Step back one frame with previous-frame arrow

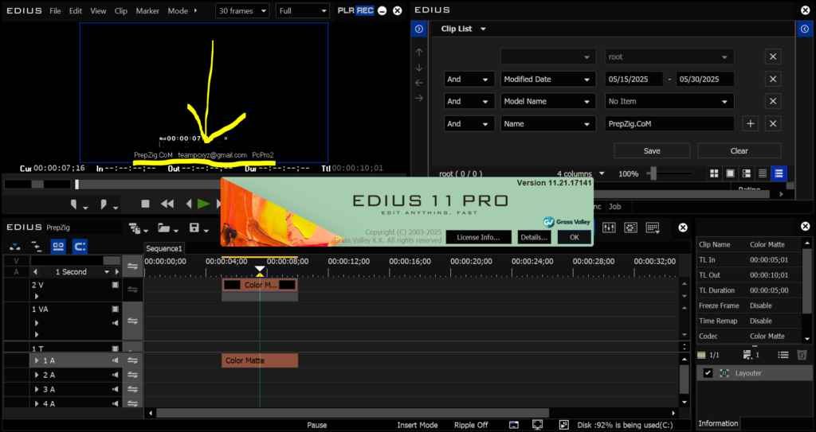[x=189, y=204]
